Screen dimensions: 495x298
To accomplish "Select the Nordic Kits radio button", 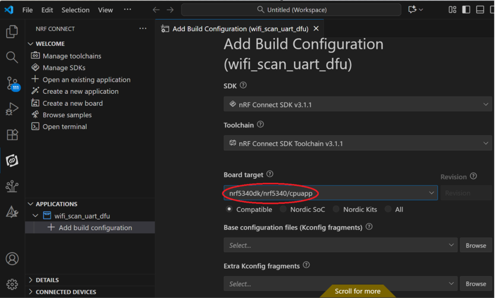I will 336,210.
